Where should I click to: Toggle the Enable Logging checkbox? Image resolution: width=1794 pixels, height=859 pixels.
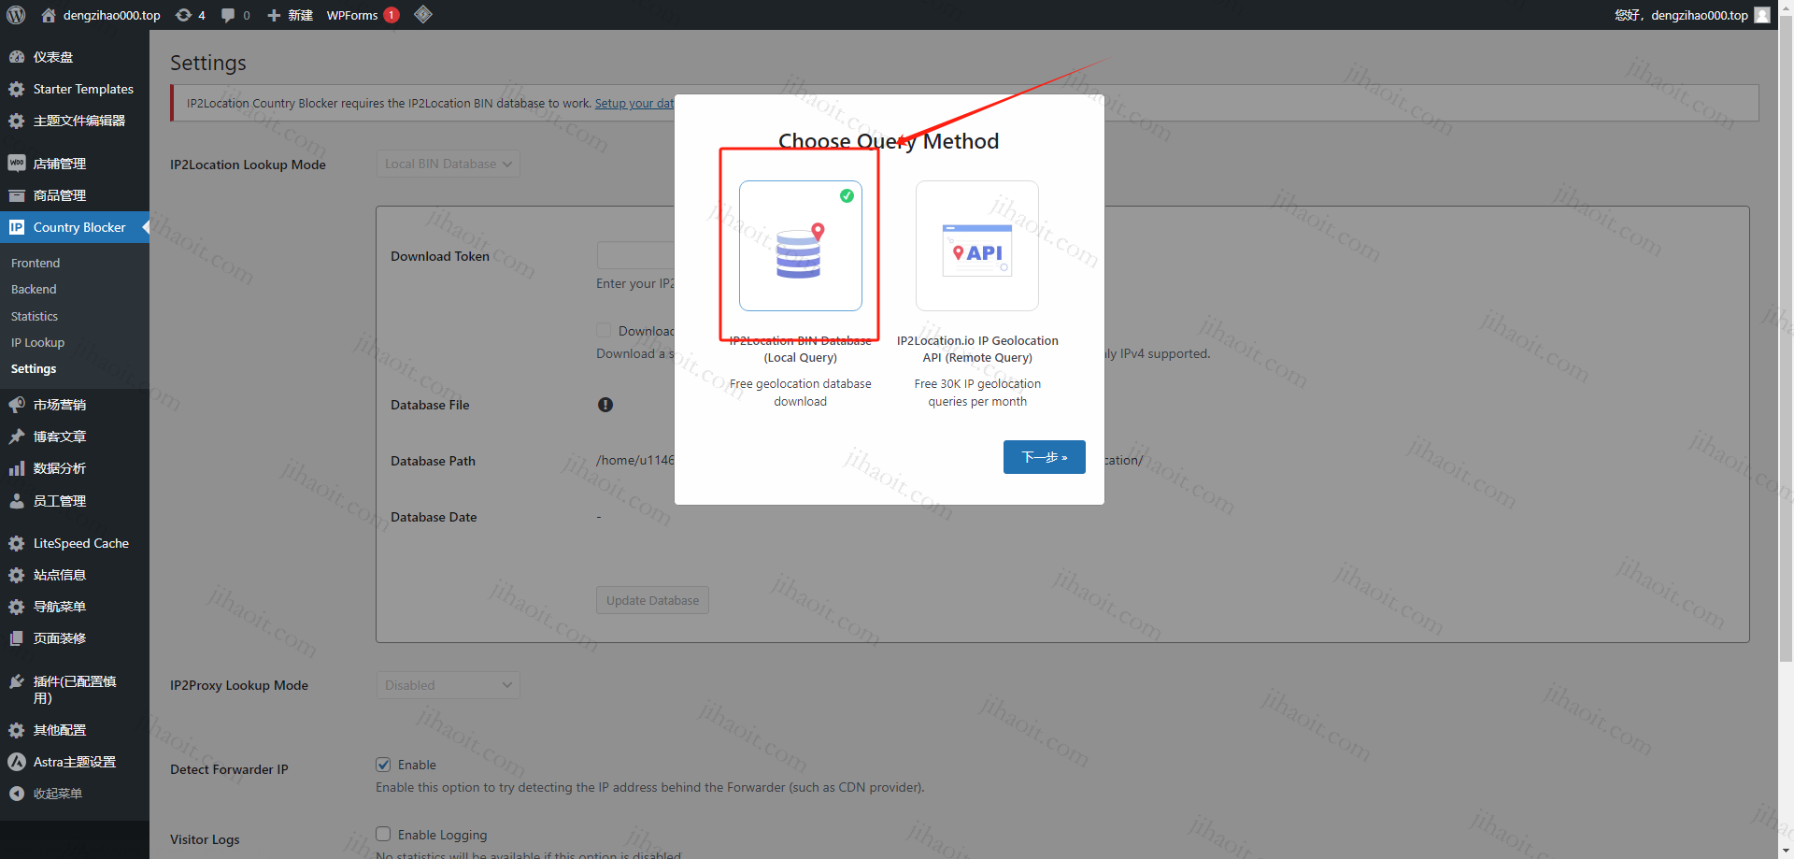tap(383, 834)
